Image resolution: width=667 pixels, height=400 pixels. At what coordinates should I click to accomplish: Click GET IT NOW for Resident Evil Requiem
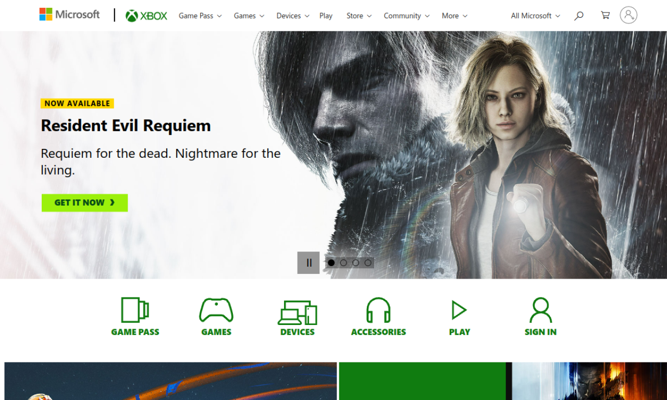[84, 203]
